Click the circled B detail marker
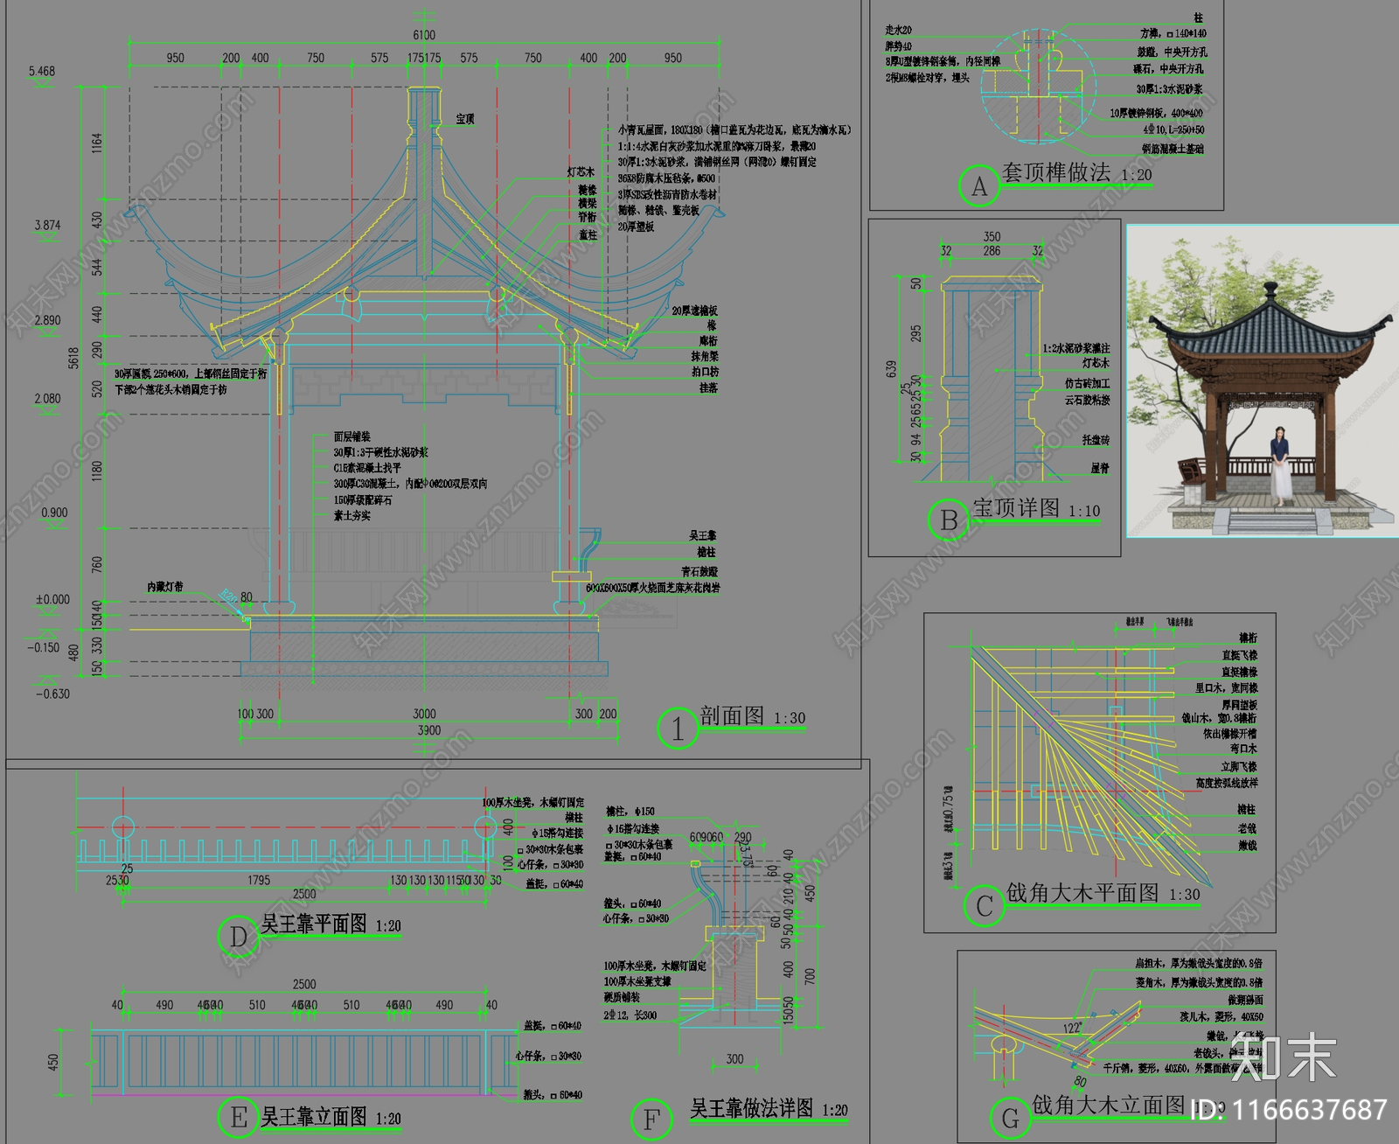The image size is (1399, 1144). pyautogui.click(x=949, y=520)
